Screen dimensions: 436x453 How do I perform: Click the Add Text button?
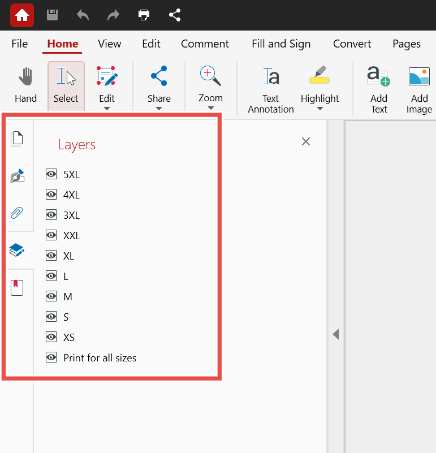coord(379,88)
